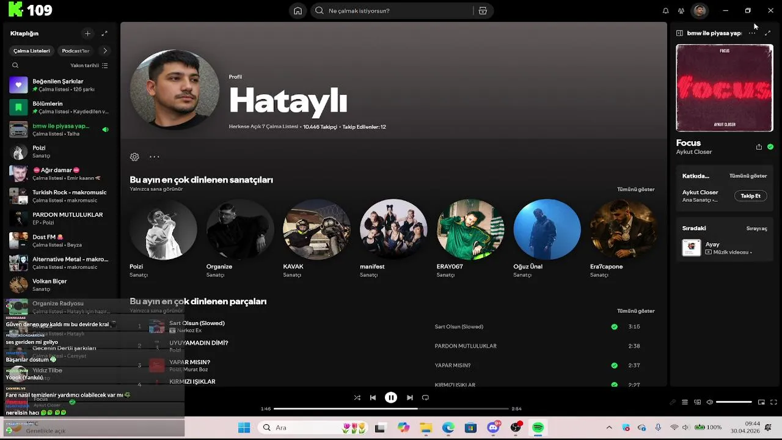Toggle Focus saved-to-library checkmark

tap(770, 147)
